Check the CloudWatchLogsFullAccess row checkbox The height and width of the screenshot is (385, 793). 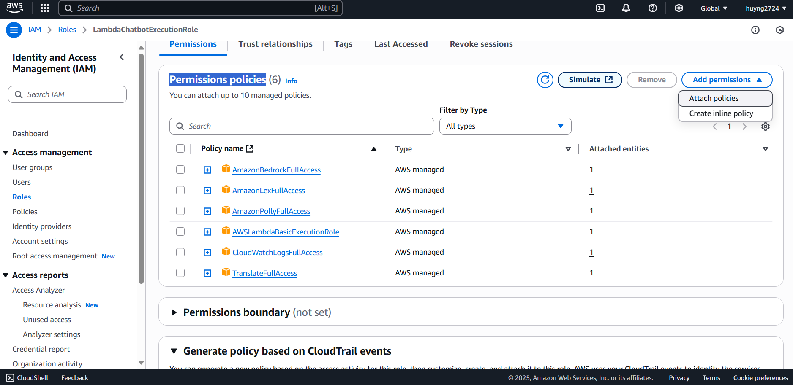[180, 252]
